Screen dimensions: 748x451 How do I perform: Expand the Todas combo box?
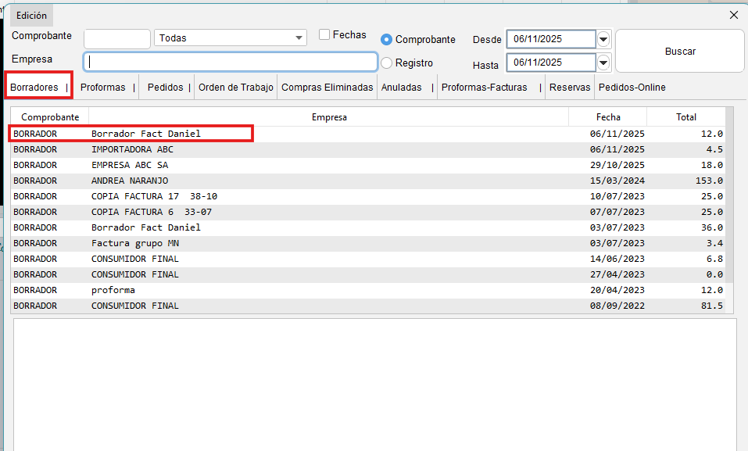[x=300, y=38]
